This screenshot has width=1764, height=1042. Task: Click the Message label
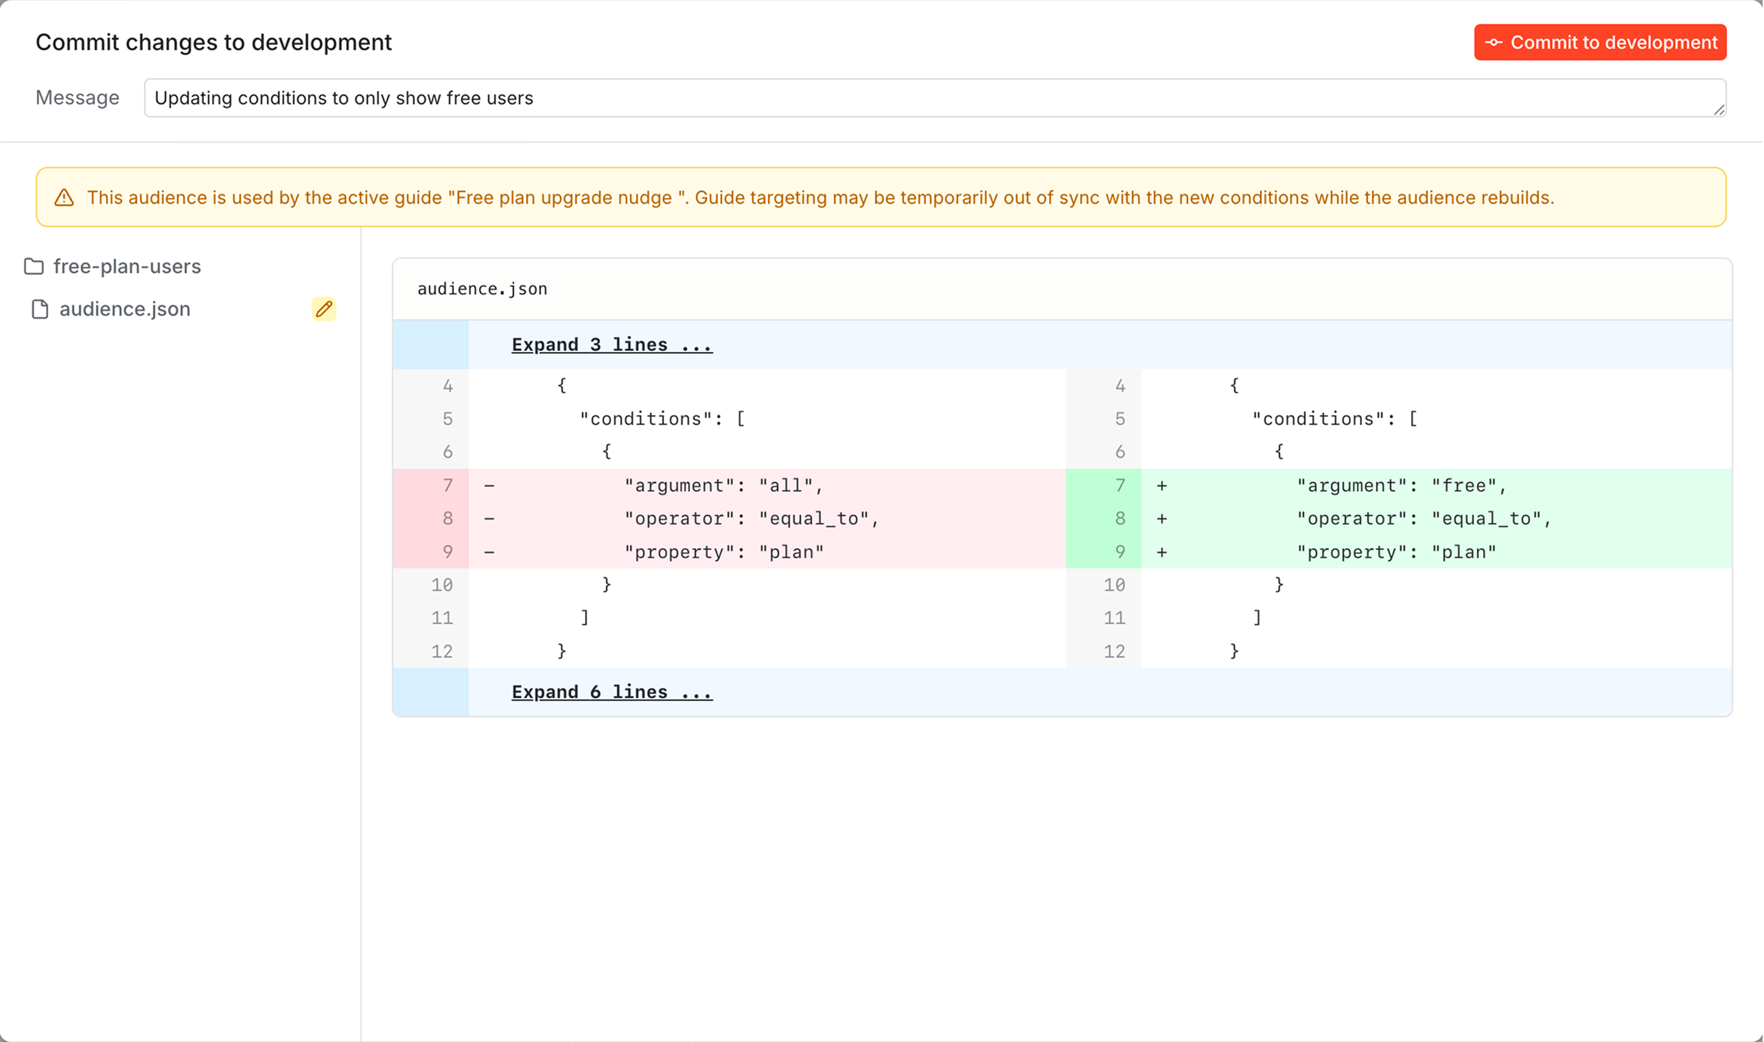[77, 97]
